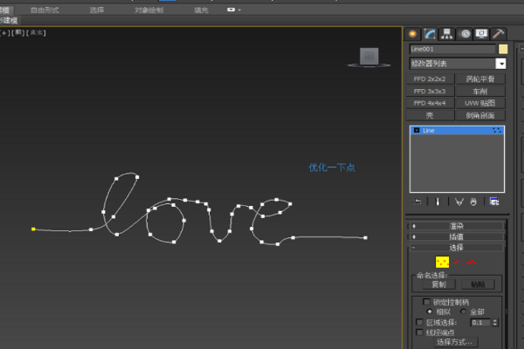Viewport: 524px width, 349px height.
Task: Apply the UVW 贴图 modifier
Action: click(x=480, y=103)
